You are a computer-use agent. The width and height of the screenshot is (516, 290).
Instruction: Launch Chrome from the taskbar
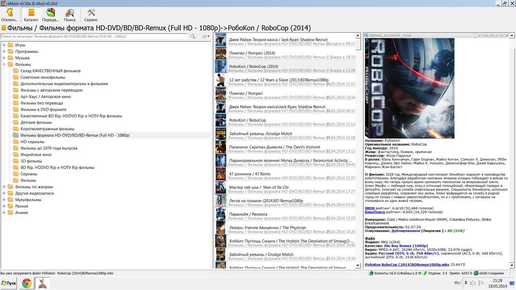tap(27, 283)
